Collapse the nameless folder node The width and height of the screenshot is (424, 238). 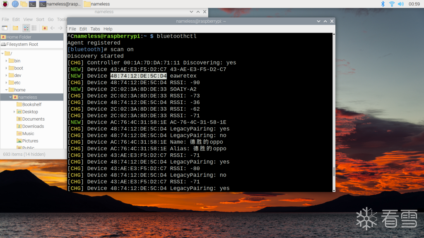pos(10,97)
